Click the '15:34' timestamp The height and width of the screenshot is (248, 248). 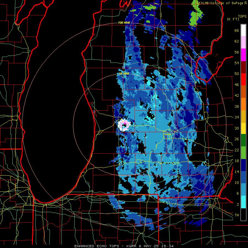(x=168, y=246)
